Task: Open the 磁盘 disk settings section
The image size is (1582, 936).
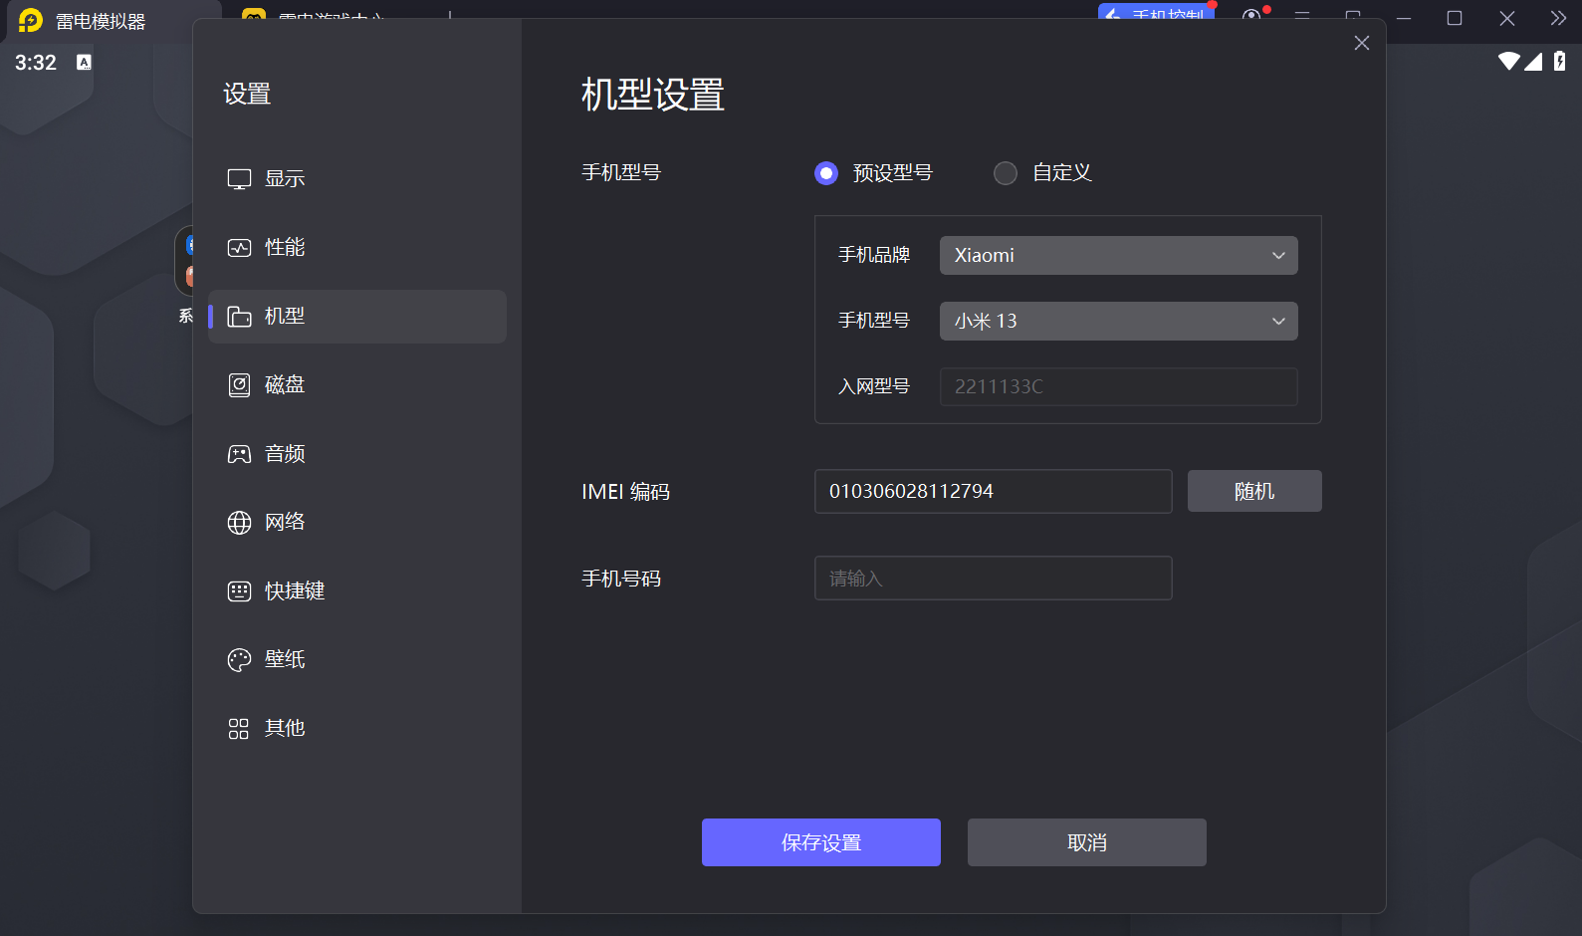Action: [x=357, y=384]
